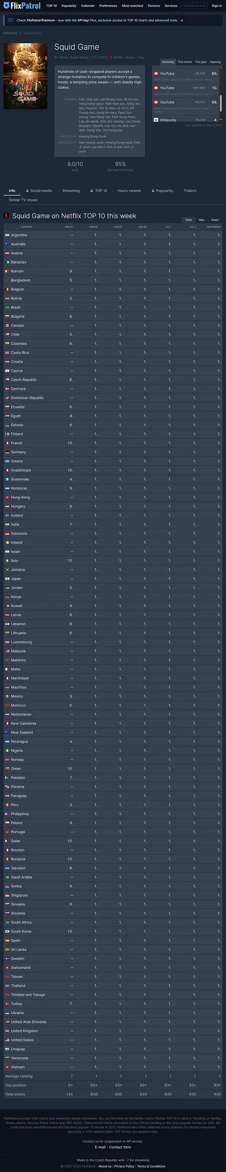
Task: Click the arrow at the end of the Premium banner
Action: click(181, 20)
